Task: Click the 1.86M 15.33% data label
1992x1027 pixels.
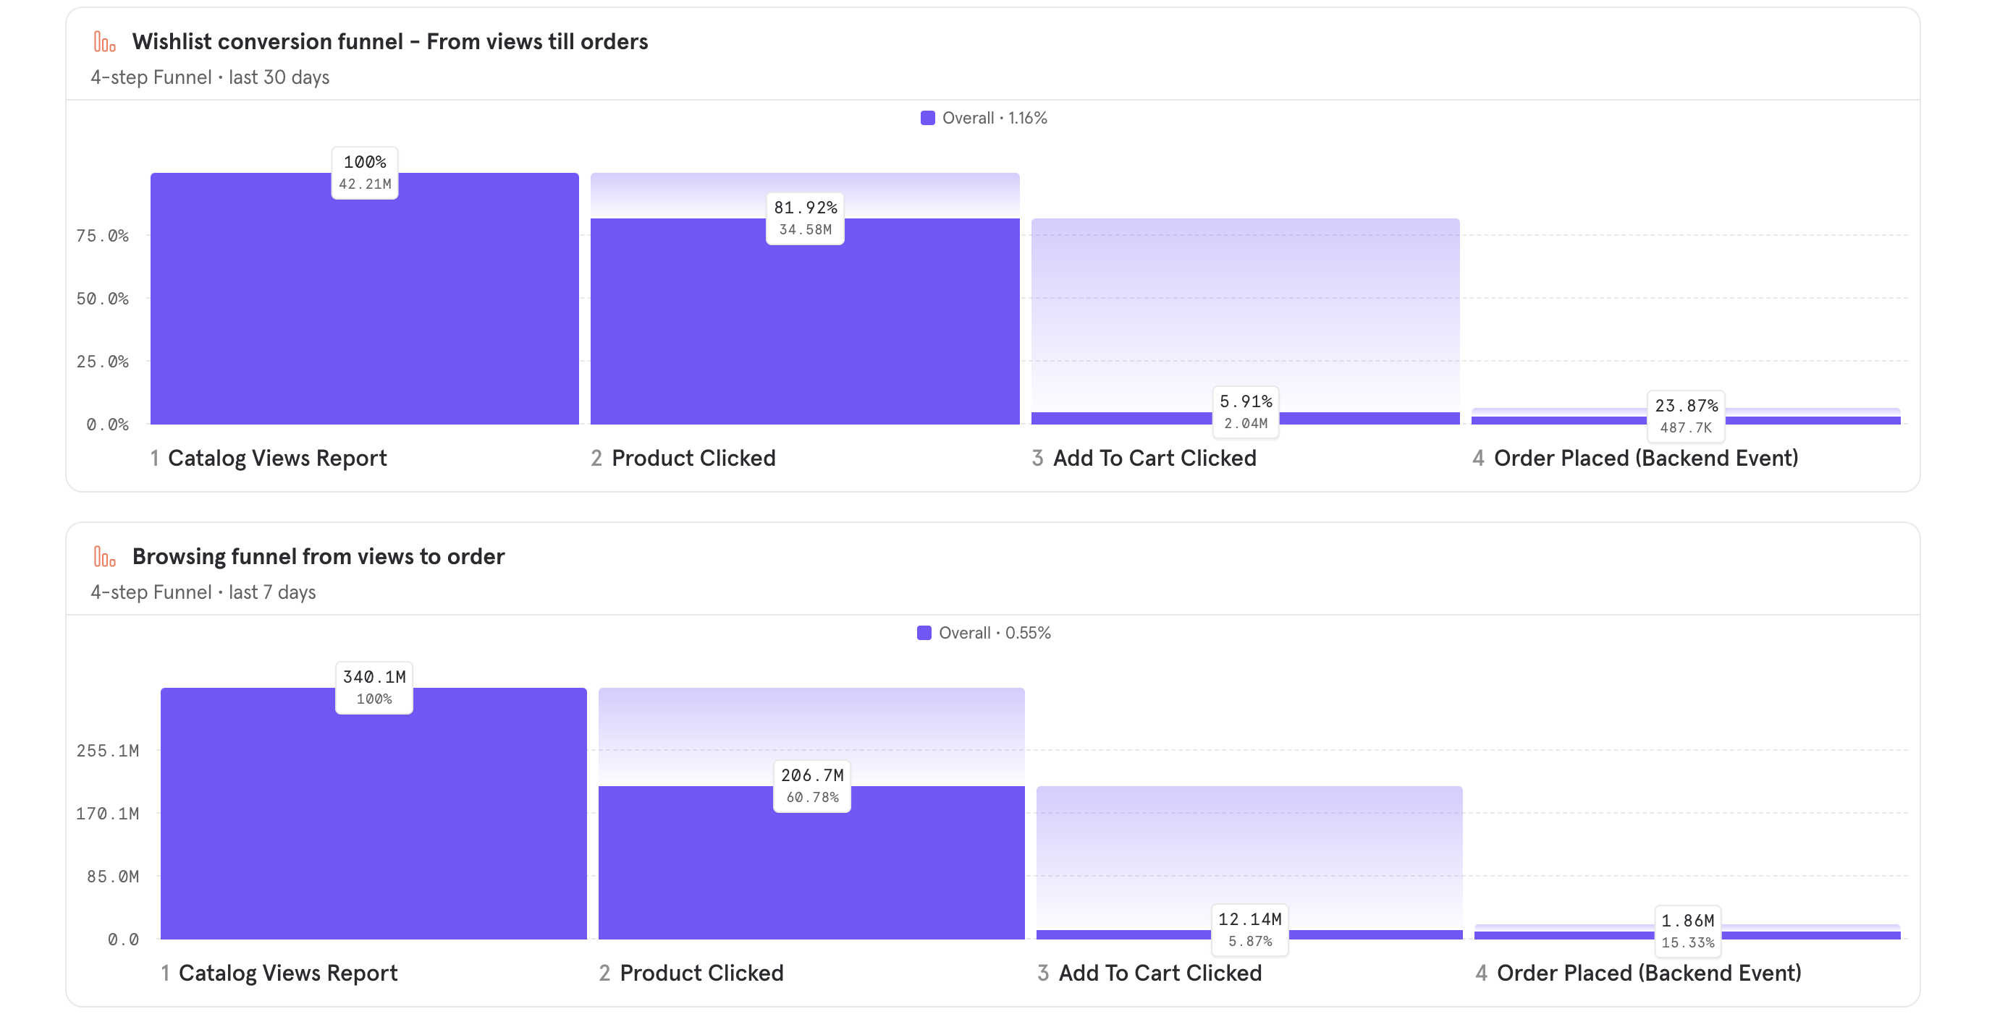Action: pos(1687,932)
